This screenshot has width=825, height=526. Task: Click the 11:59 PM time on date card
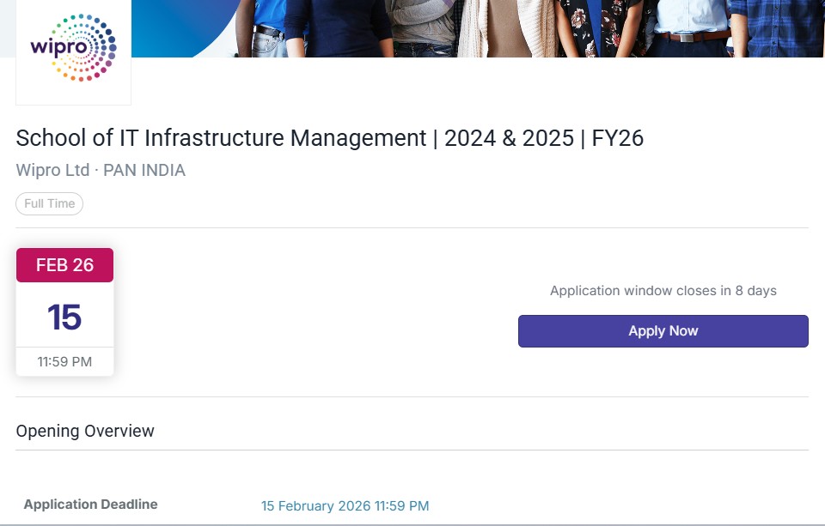[64, 361]
